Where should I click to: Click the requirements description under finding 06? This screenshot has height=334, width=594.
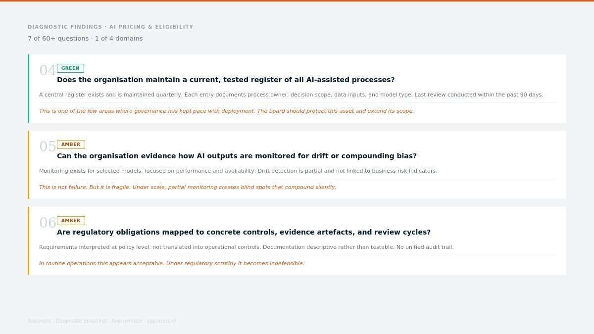pyautogui.click(x=246, y=247)
